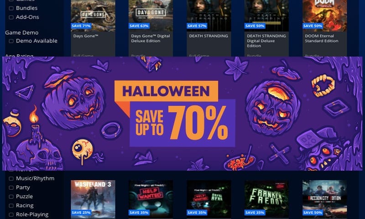Viewport: 365px width, 219px height.
Task: Check the Puzzle genre filter
Action: [11, 197]
